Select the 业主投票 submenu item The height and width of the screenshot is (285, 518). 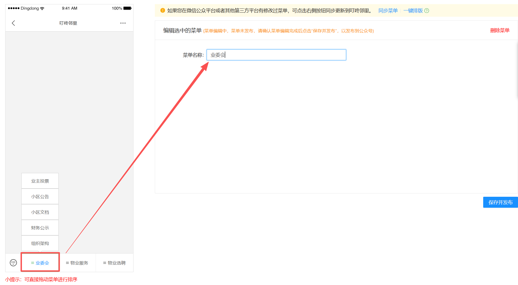tap(40, 181)
